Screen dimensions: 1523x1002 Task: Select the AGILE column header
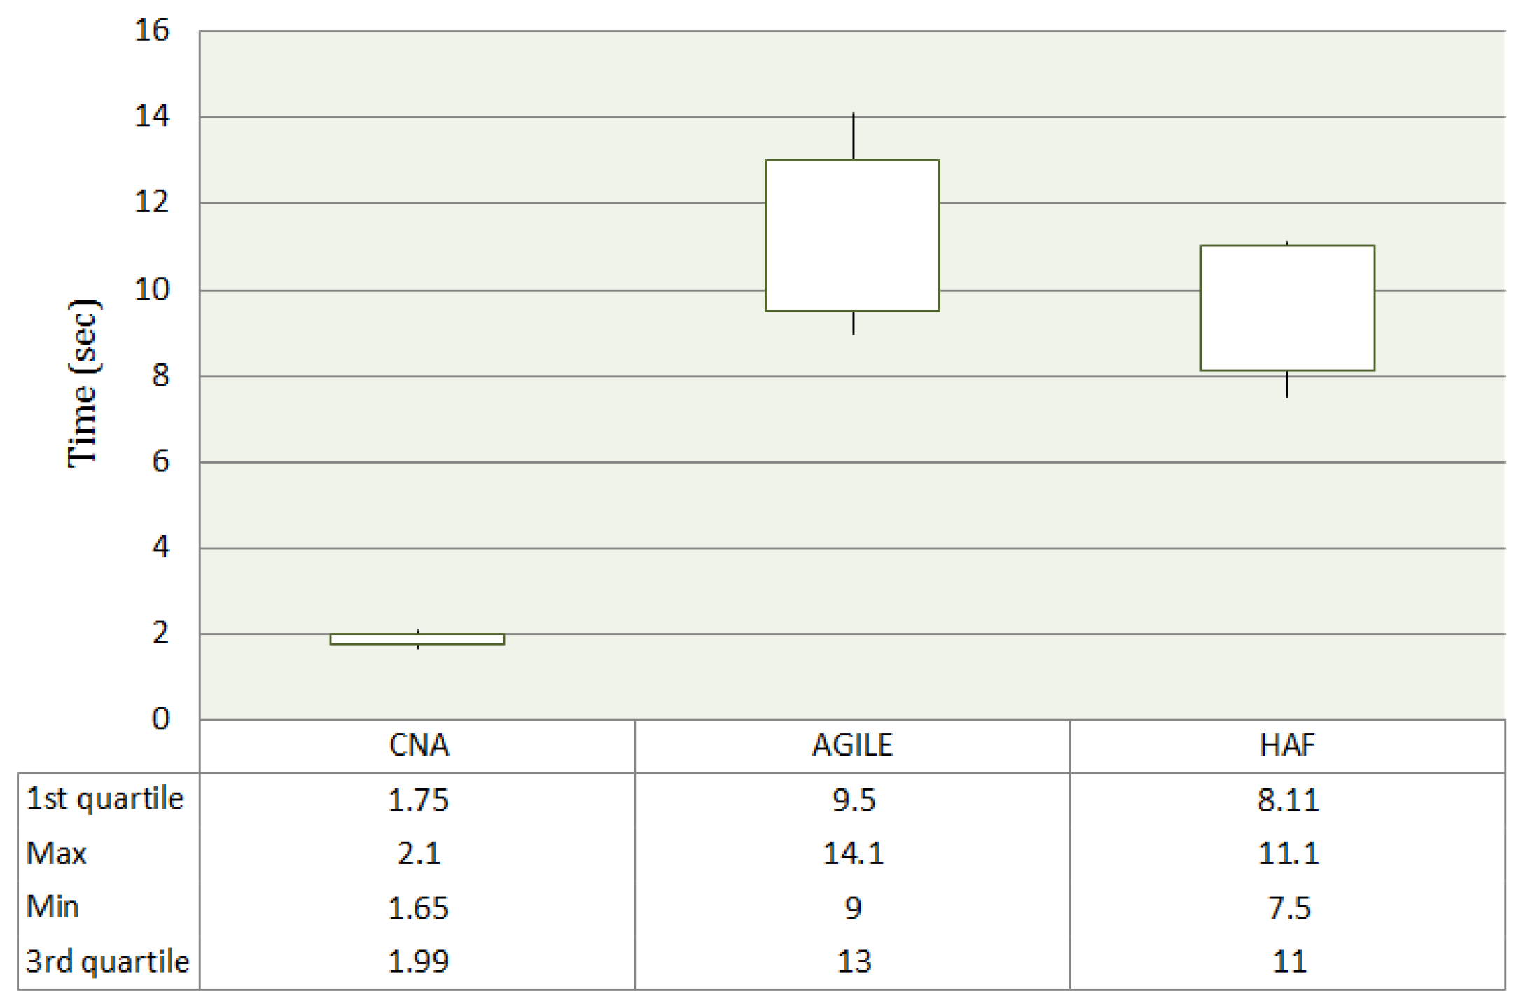coord(852,745)
